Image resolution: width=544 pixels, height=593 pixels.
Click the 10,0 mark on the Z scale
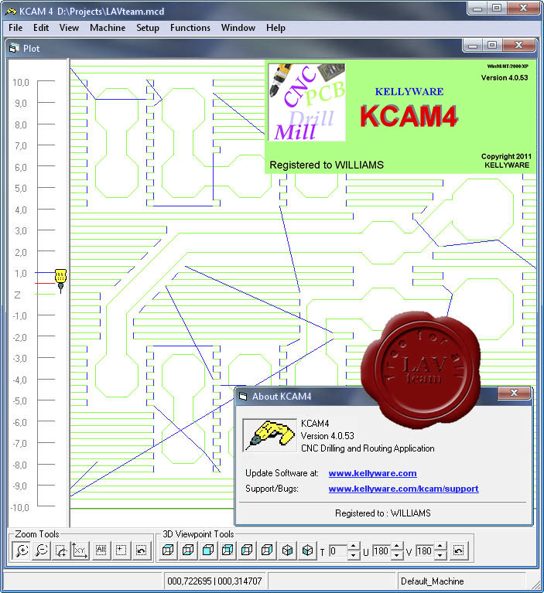(20, 82)
